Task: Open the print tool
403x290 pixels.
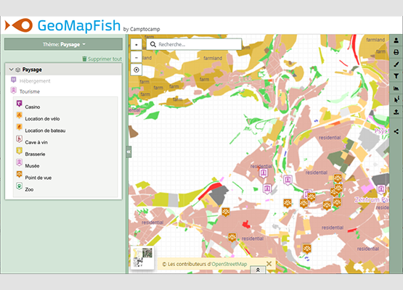Action: 396,52
